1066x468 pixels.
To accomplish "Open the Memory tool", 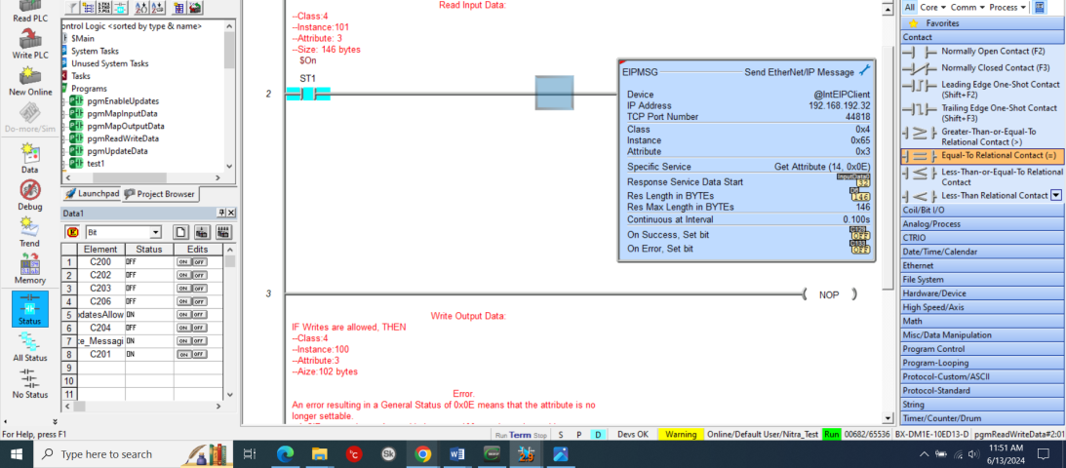I will coord(29,269).
